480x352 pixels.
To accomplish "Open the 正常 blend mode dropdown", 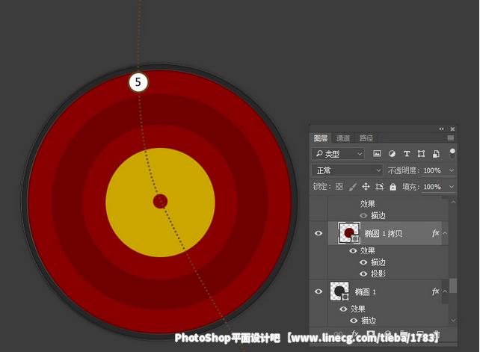I will [x=347, y=170].
